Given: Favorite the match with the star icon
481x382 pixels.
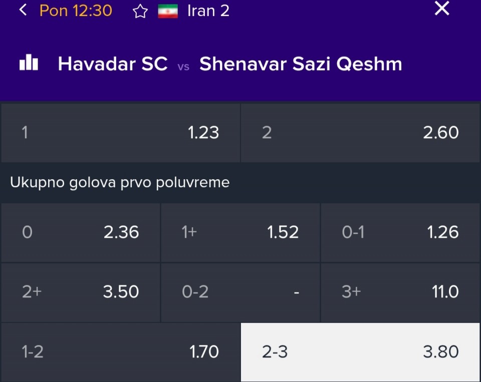Looking at the screenshot, I should [140, 12].
